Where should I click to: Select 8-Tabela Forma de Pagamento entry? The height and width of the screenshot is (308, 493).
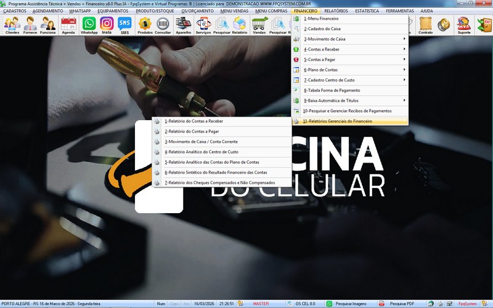(350, 90)
